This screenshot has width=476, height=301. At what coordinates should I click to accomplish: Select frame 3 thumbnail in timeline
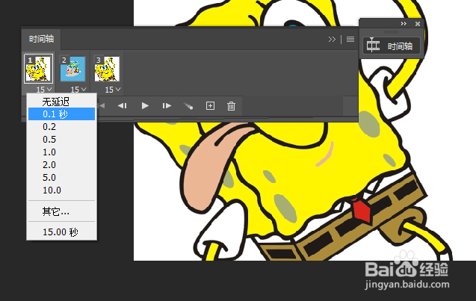pyautogui.click(x=107, y=69)
